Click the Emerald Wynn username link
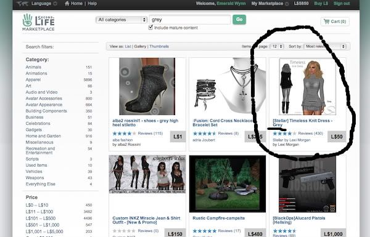Image resolution: width=370 pixels, height=237 pixels. [x=231, y=4]
